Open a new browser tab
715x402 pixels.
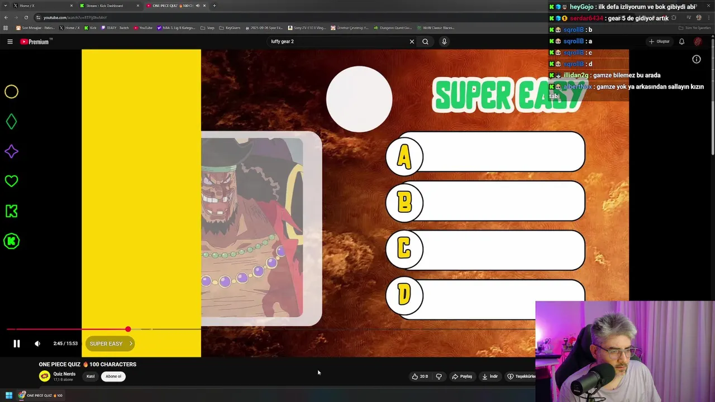[214, 6]
